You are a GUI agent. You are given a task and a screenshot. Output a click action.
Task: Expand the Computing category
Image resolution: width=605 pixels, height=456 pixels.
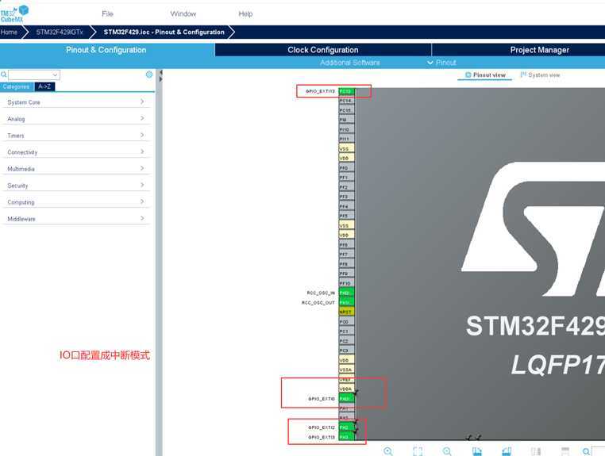coord(75,201)
